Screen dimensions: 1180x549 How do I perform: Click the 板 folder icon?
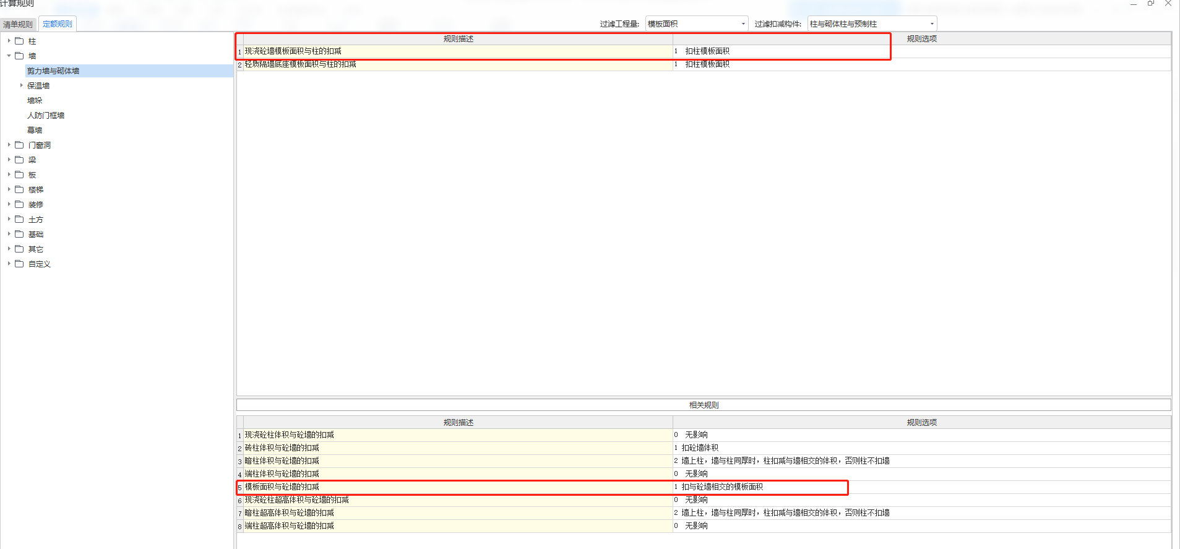pyautogui.click(x=19, y=175)
